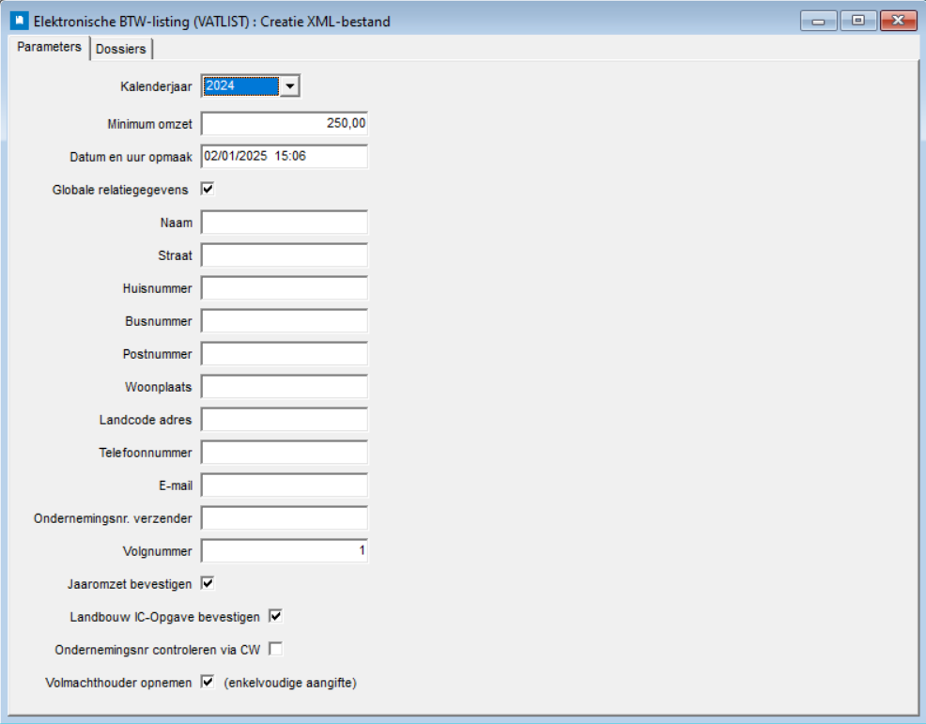Click the Minimum omzet field
Image resolution: width=926 pixels, height=724 pixels.
pyautogui.click(x=285, y=124)
